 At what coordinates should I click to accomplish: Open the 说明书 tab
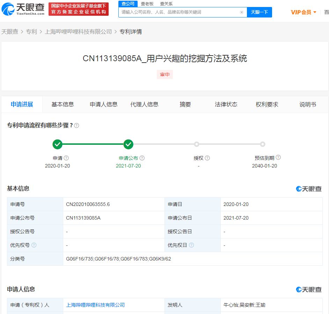coord(308,104)
